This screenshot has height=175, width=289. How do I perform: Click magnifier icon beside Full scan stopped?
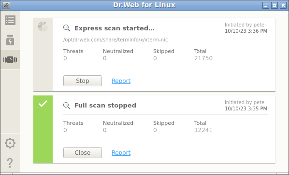(67, 106)
